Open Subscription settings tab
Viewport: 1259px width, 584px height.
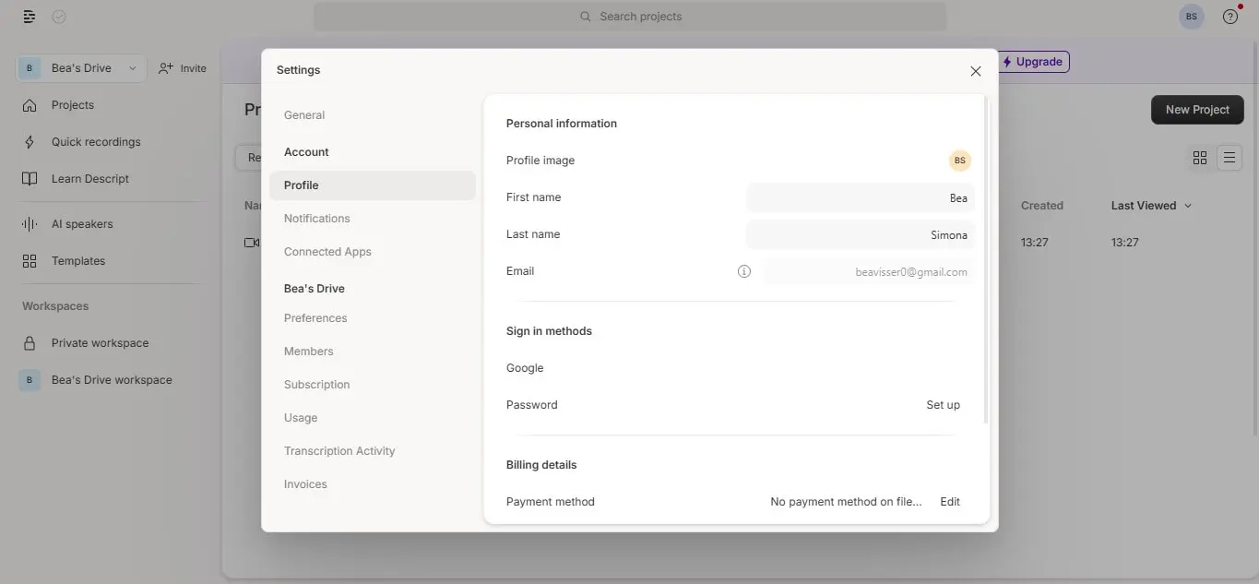click(x=317, y=385)
